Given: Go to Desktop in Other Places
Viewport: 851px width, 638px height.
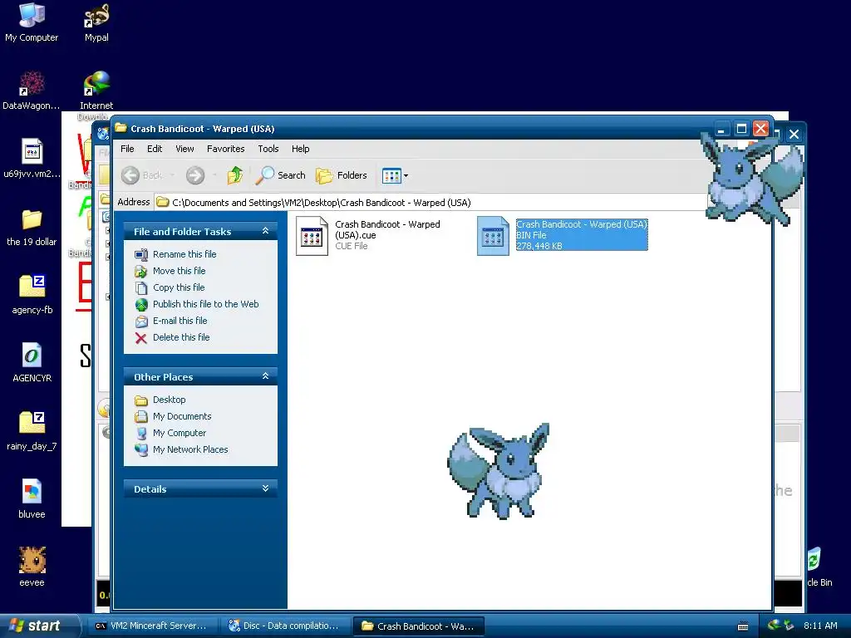Looking at the screenshot, I should coord(169,400).
